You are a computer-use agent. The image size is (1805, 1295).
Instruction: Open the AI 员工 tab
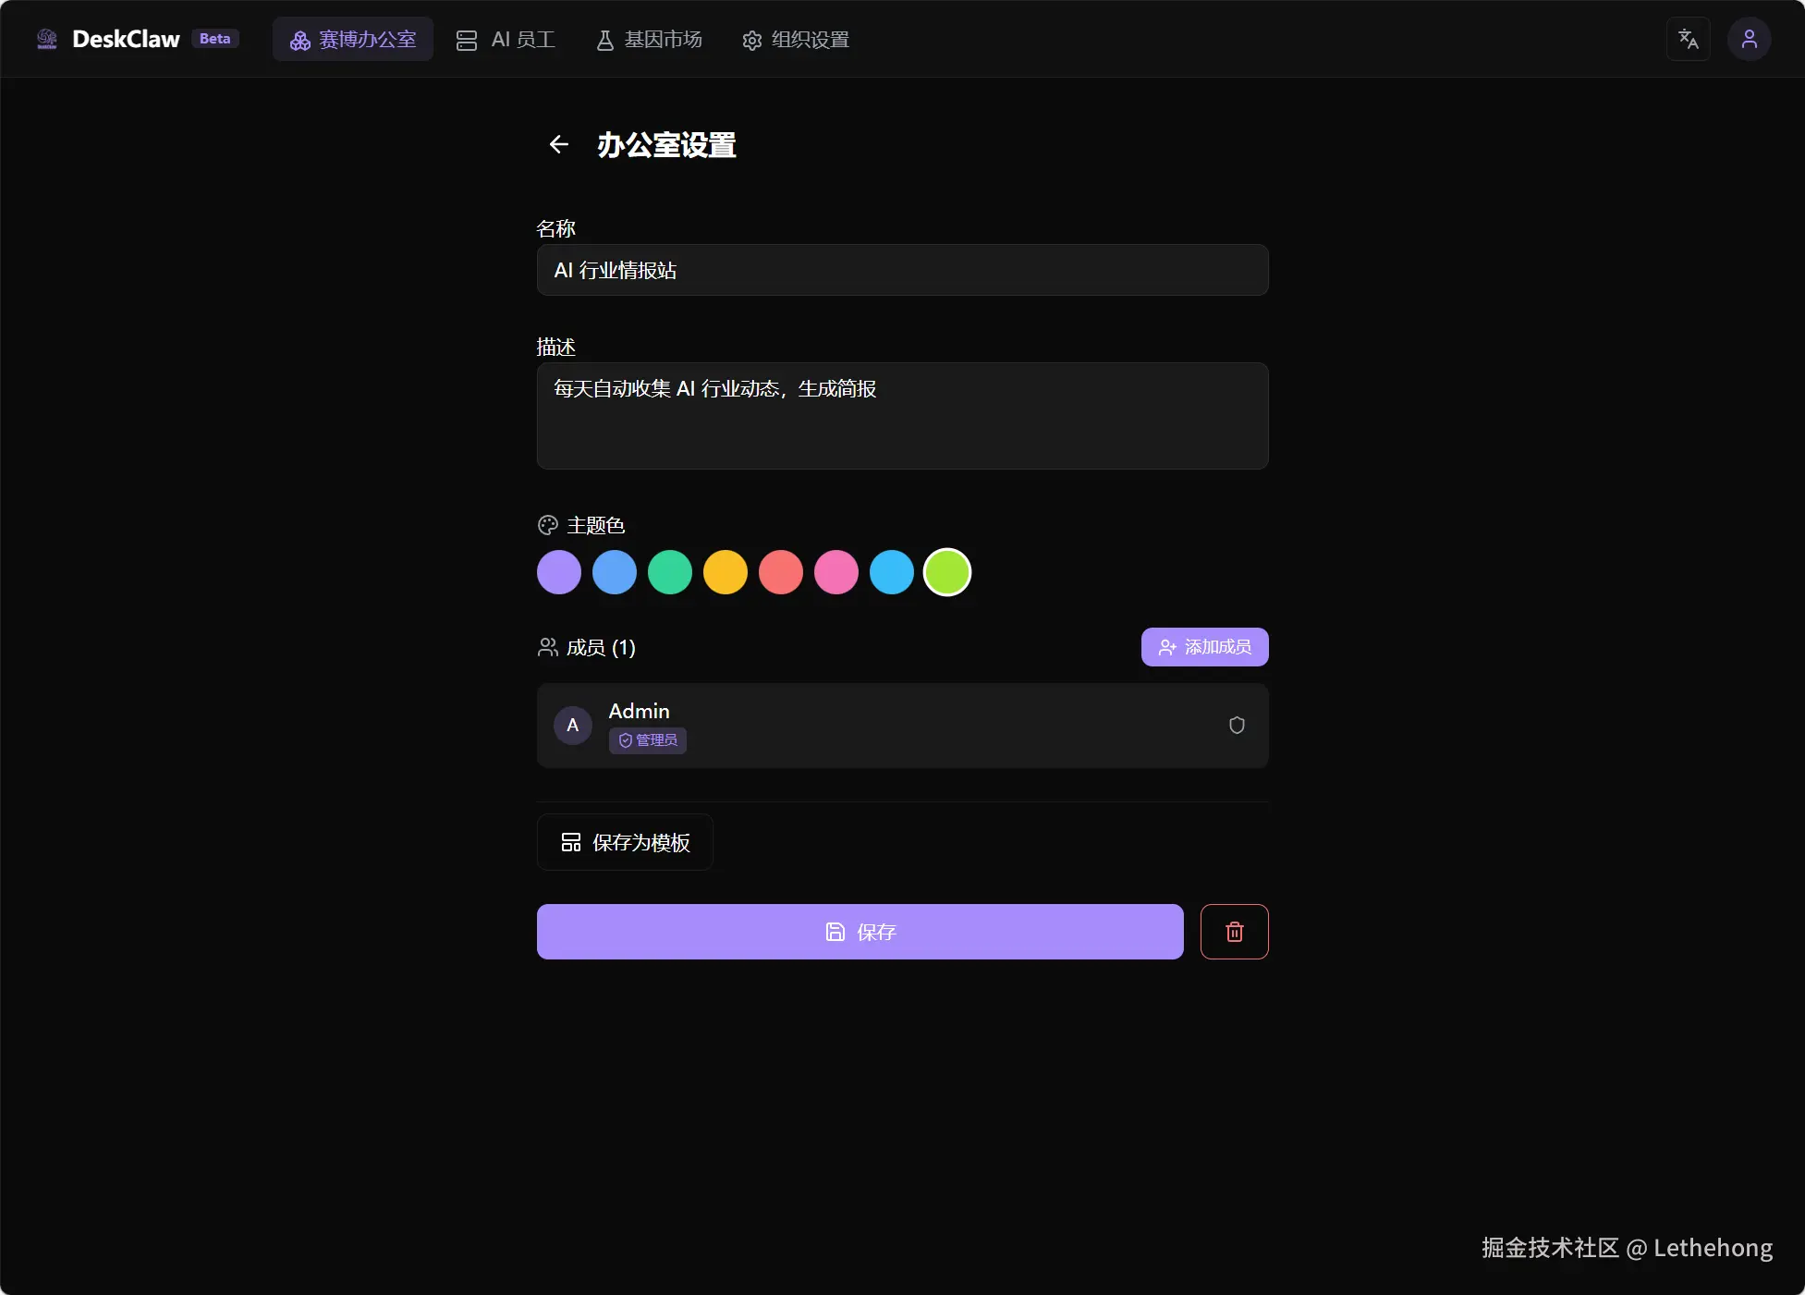pyautogui.click(x=506, y=40)
